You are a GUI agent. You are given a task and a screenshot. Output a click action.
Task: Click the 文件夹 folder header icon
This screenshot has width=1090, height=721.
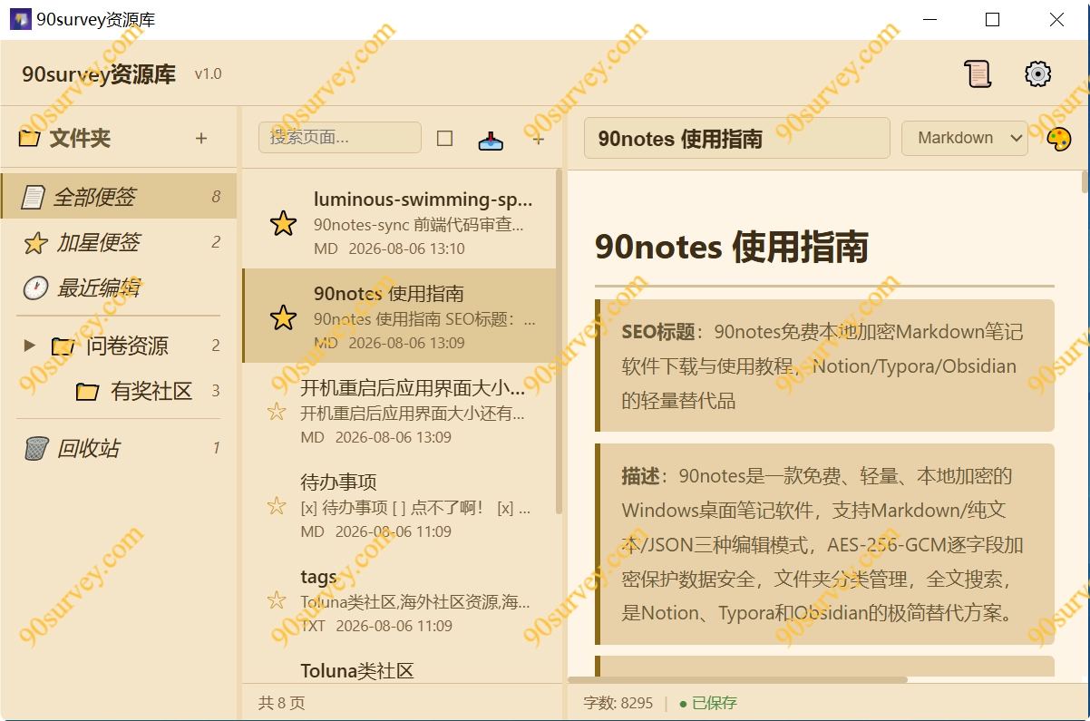(30, 139)
